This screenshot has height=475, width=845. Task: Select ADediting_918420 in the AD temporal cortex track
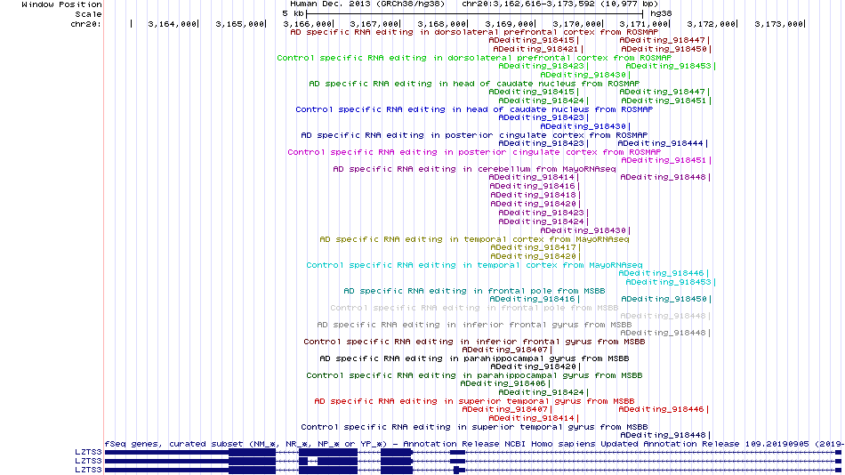pyautogui.click(x=535, y=257)
